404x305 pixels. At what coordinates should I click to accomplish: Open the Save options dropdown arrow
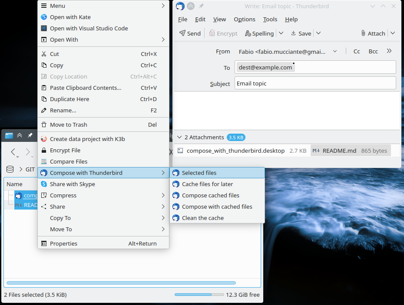coord(318,33)
